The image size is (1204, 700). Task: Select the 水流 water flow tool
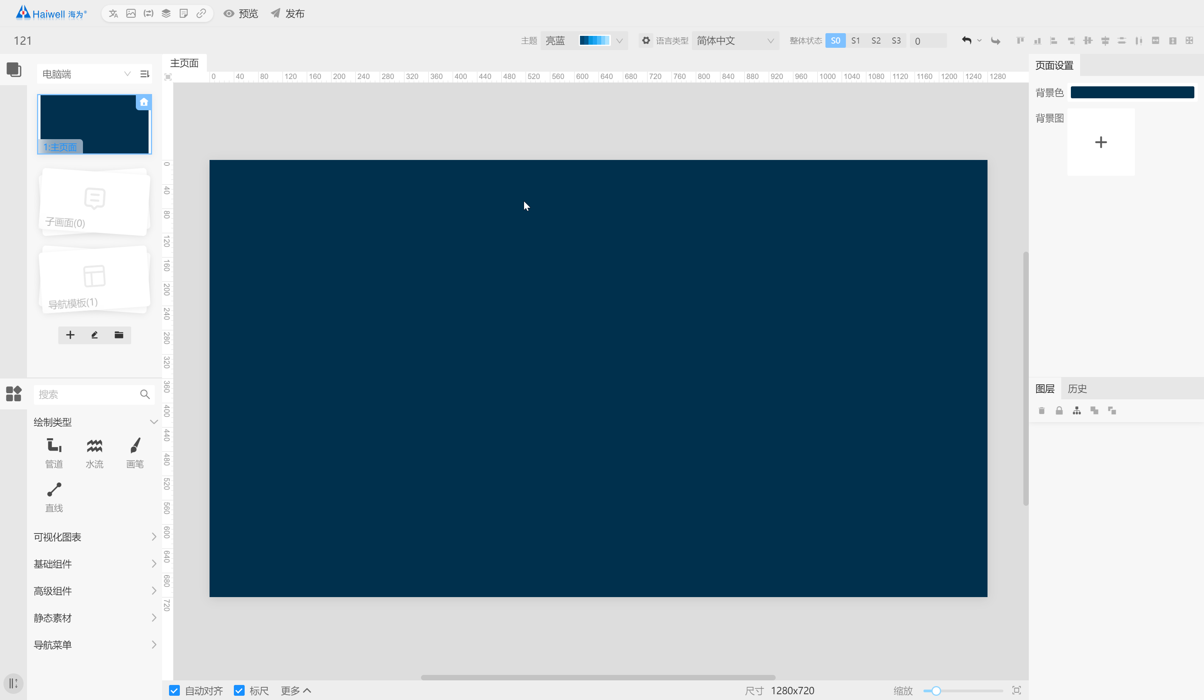[x=95, y=453]
